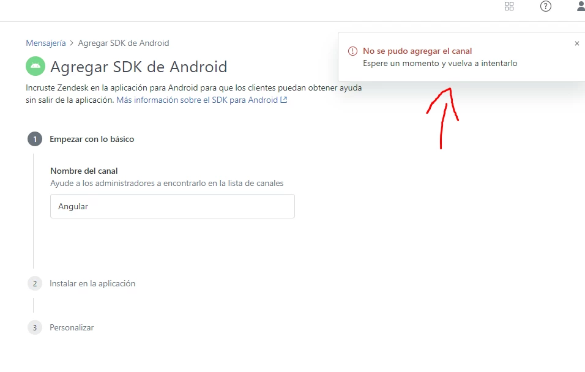Dismiss the error notification with X
Viewport: 585px width, 372px height.
577,43
